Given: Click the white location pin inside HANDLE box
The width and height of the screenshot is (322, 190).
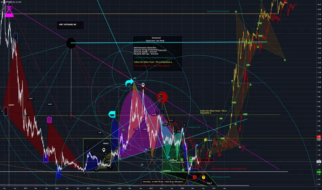Looking at the screenshot, I should [104, 150].
